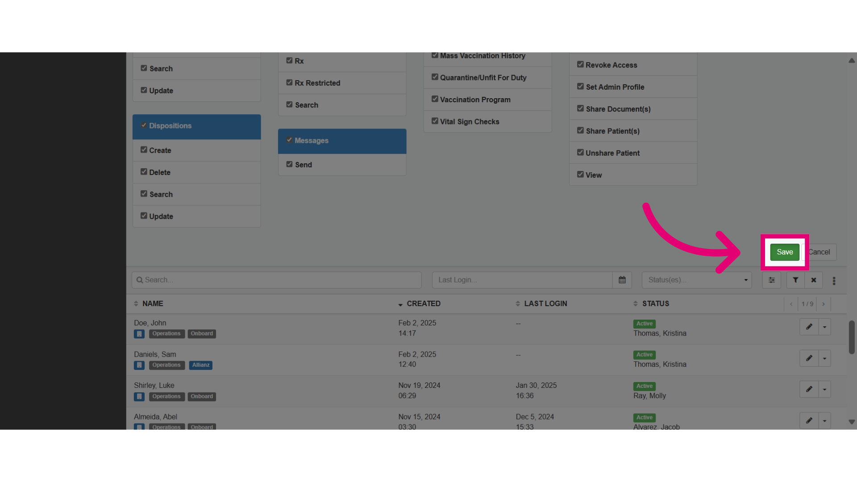The image size is (857, 482).
Task: Click the search magnifier icon
Action: pos(140,280)
